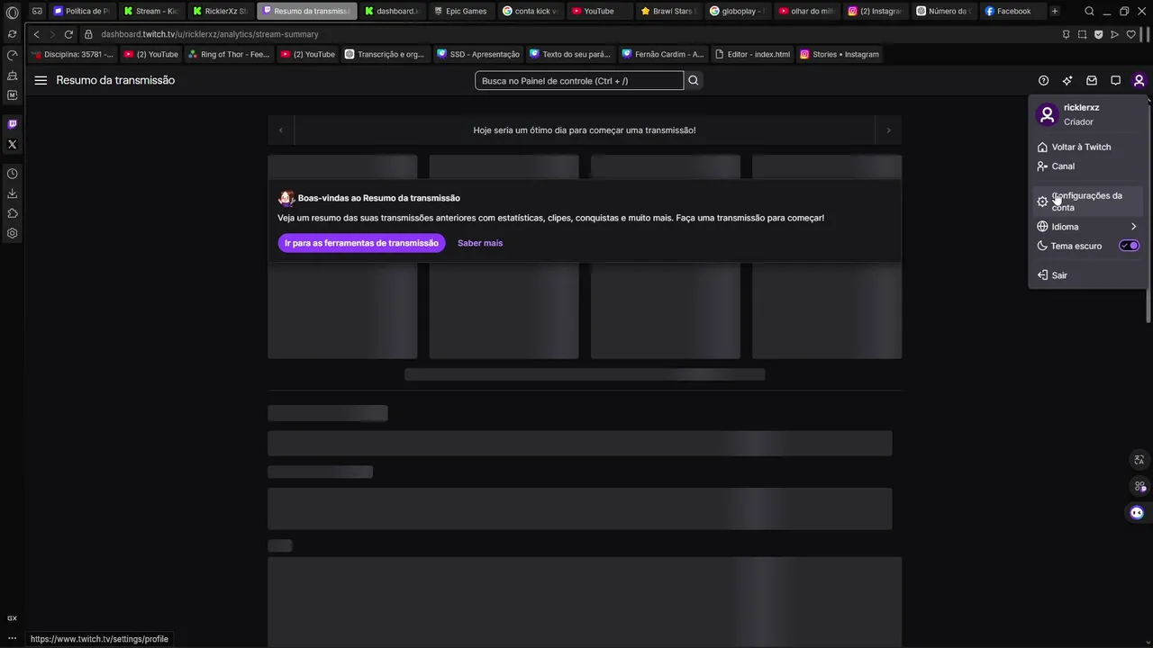The width and height of the screenshot is (1153, 648).
Task: Click the ricklerxz username in dropdown
Action: click(1081, 107)
